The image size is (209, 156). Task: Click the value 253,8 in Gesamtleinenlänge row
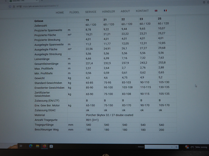[x=162, y=63]
